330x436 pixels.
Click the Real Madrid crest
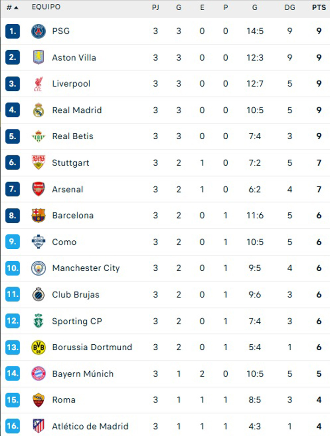tap(38, 110)
